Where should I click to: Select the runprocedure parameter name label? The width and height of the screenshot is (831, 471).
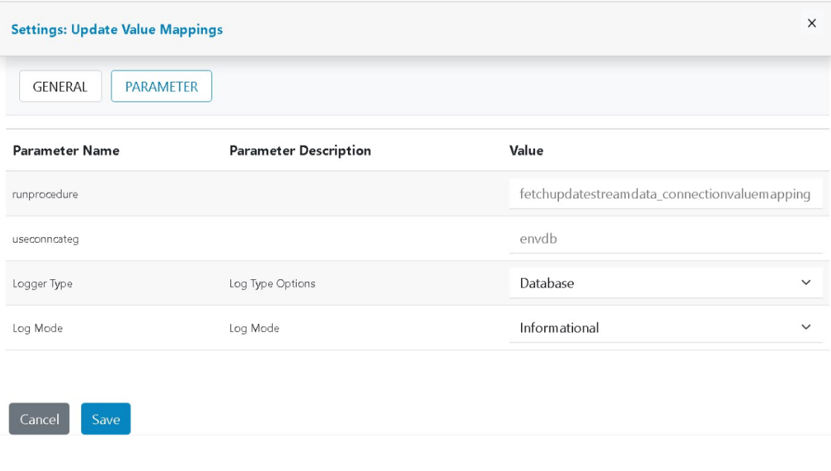point(45,194)
